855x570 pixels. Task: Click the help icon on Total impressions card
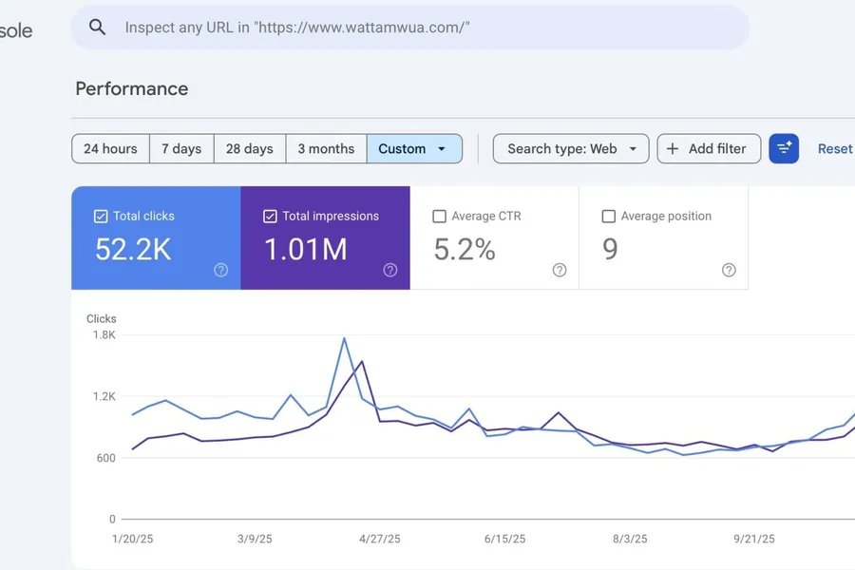tap(389, 271)
